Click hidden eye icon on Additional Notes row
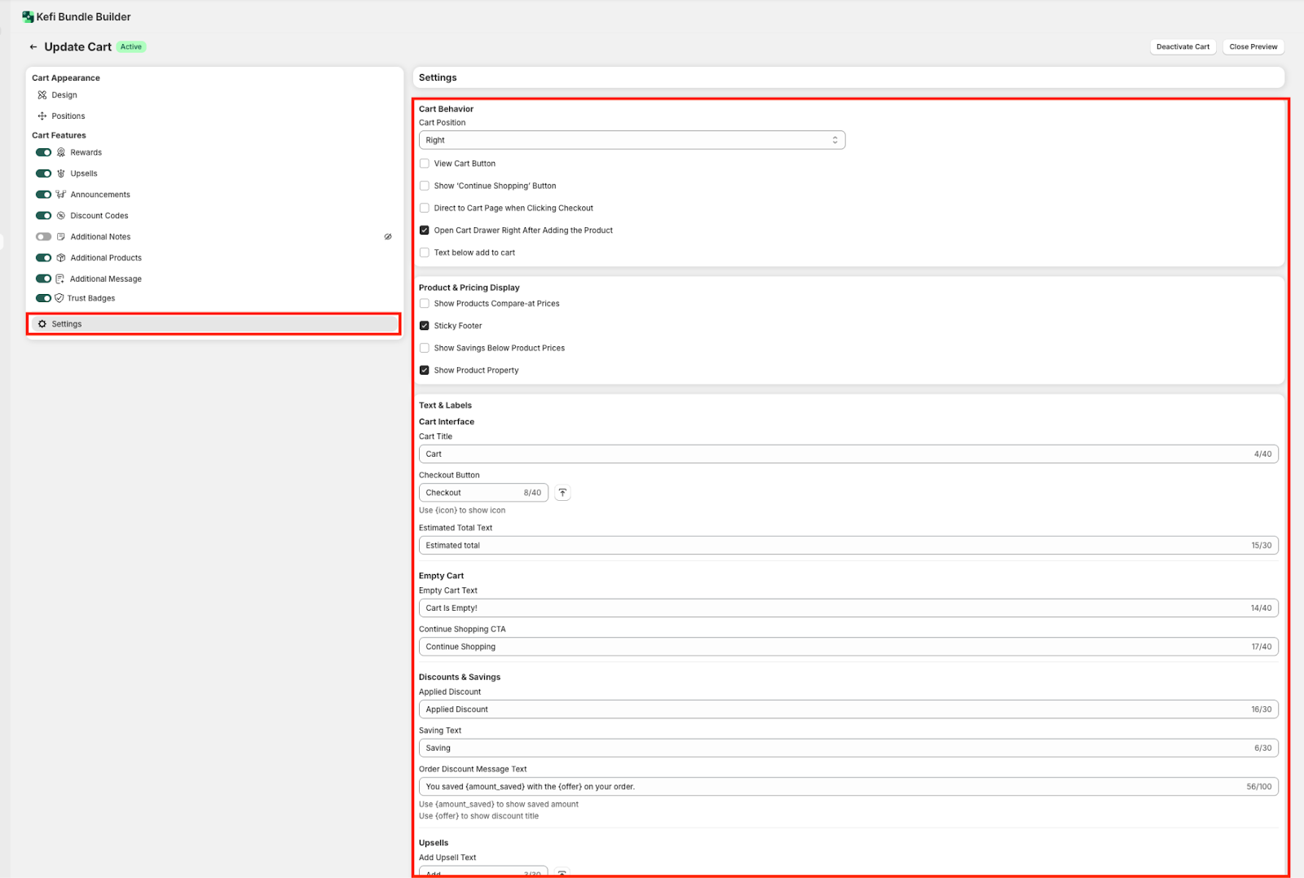1304x878 pixels. (388, 237)
